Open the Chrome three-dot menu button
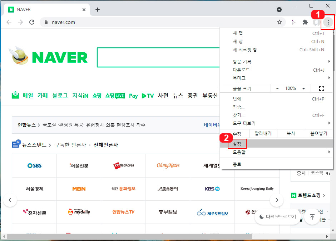The height and width of the screenshot is (241, 336). (328, 22)
